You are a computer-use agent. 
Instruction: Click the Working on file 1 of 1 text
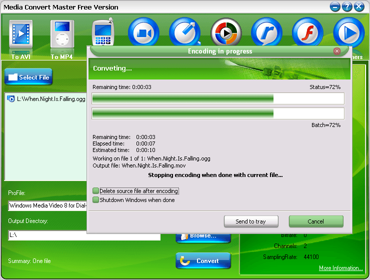151,158
